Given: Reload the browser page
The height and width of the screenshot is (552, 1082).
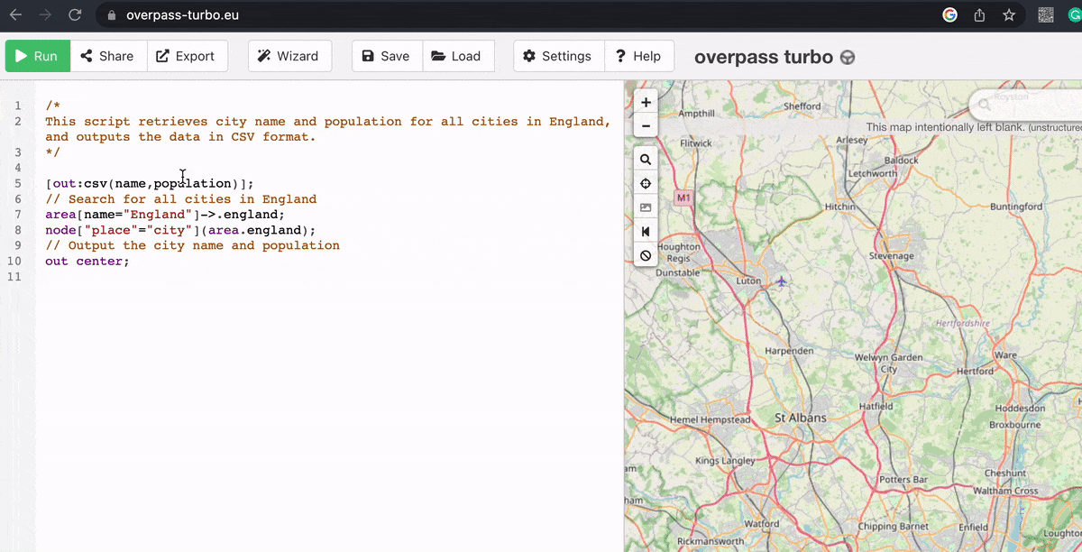Looking at the screenshot, I should 75,15.
